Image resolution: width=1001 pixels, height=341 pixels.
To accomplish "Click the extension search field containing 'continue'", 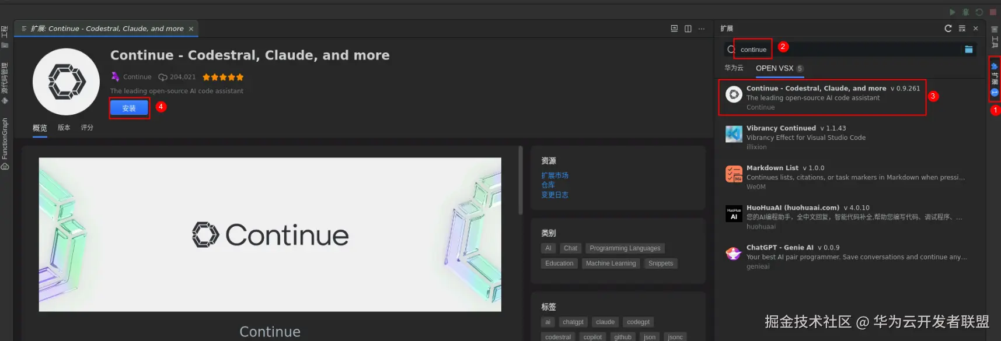I will pyautogui.click(x=850, y=50).
